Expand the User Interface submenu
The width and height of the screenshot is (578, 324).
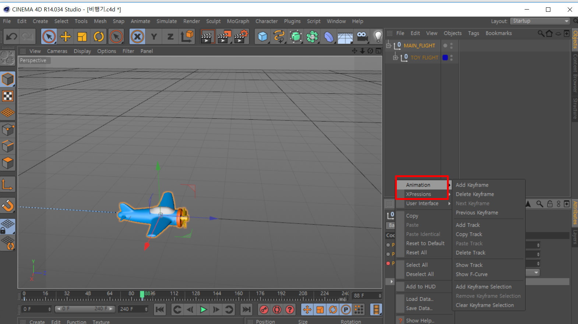click(424, 203)
